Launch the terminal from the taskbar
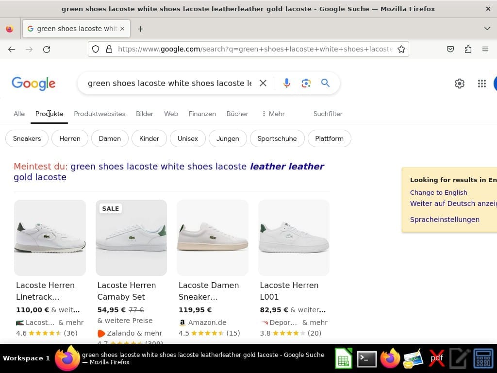 [367, 359]
